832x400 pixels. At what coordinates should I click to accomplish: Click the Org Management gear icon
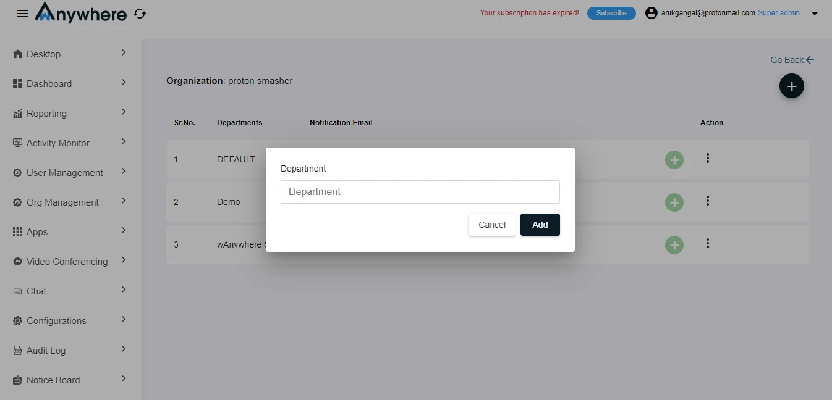tap(17, 202)
